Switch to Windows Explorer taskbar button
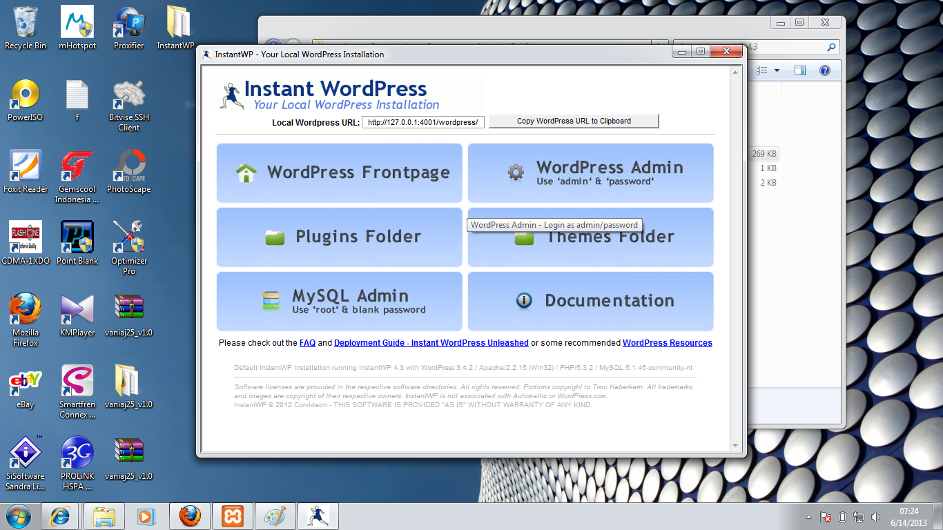This screenshot has height=530, width=943. 104,516
